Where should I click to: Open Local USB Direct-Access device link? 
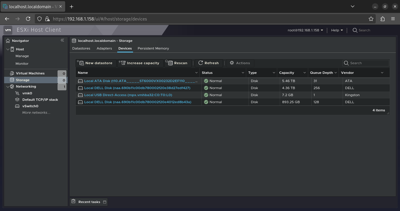coord(128,95)
